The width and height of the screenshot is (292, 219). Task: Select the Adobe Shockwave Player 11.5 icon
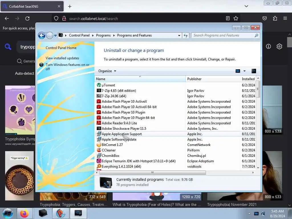click(x=99, y=128)
